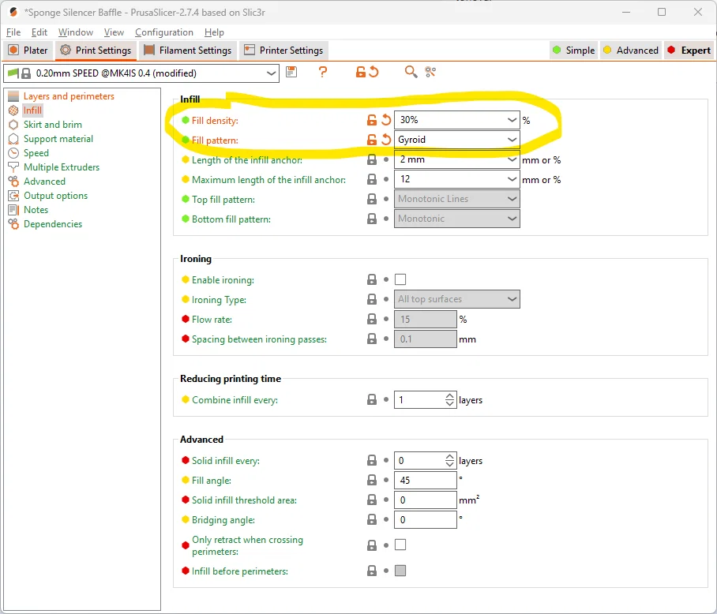The height and width of the screenshot is (614, 717).
Task: Click lock icon beside Ironing Type
Action: [372, 299]
